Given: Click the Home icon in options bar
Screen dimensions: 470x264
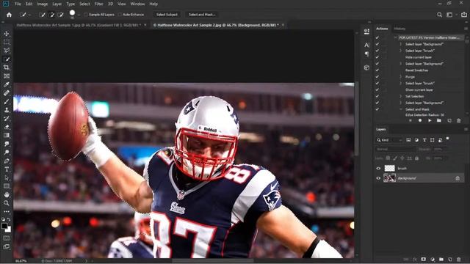Looking at the screenshot, I should (x=9, y=15).
